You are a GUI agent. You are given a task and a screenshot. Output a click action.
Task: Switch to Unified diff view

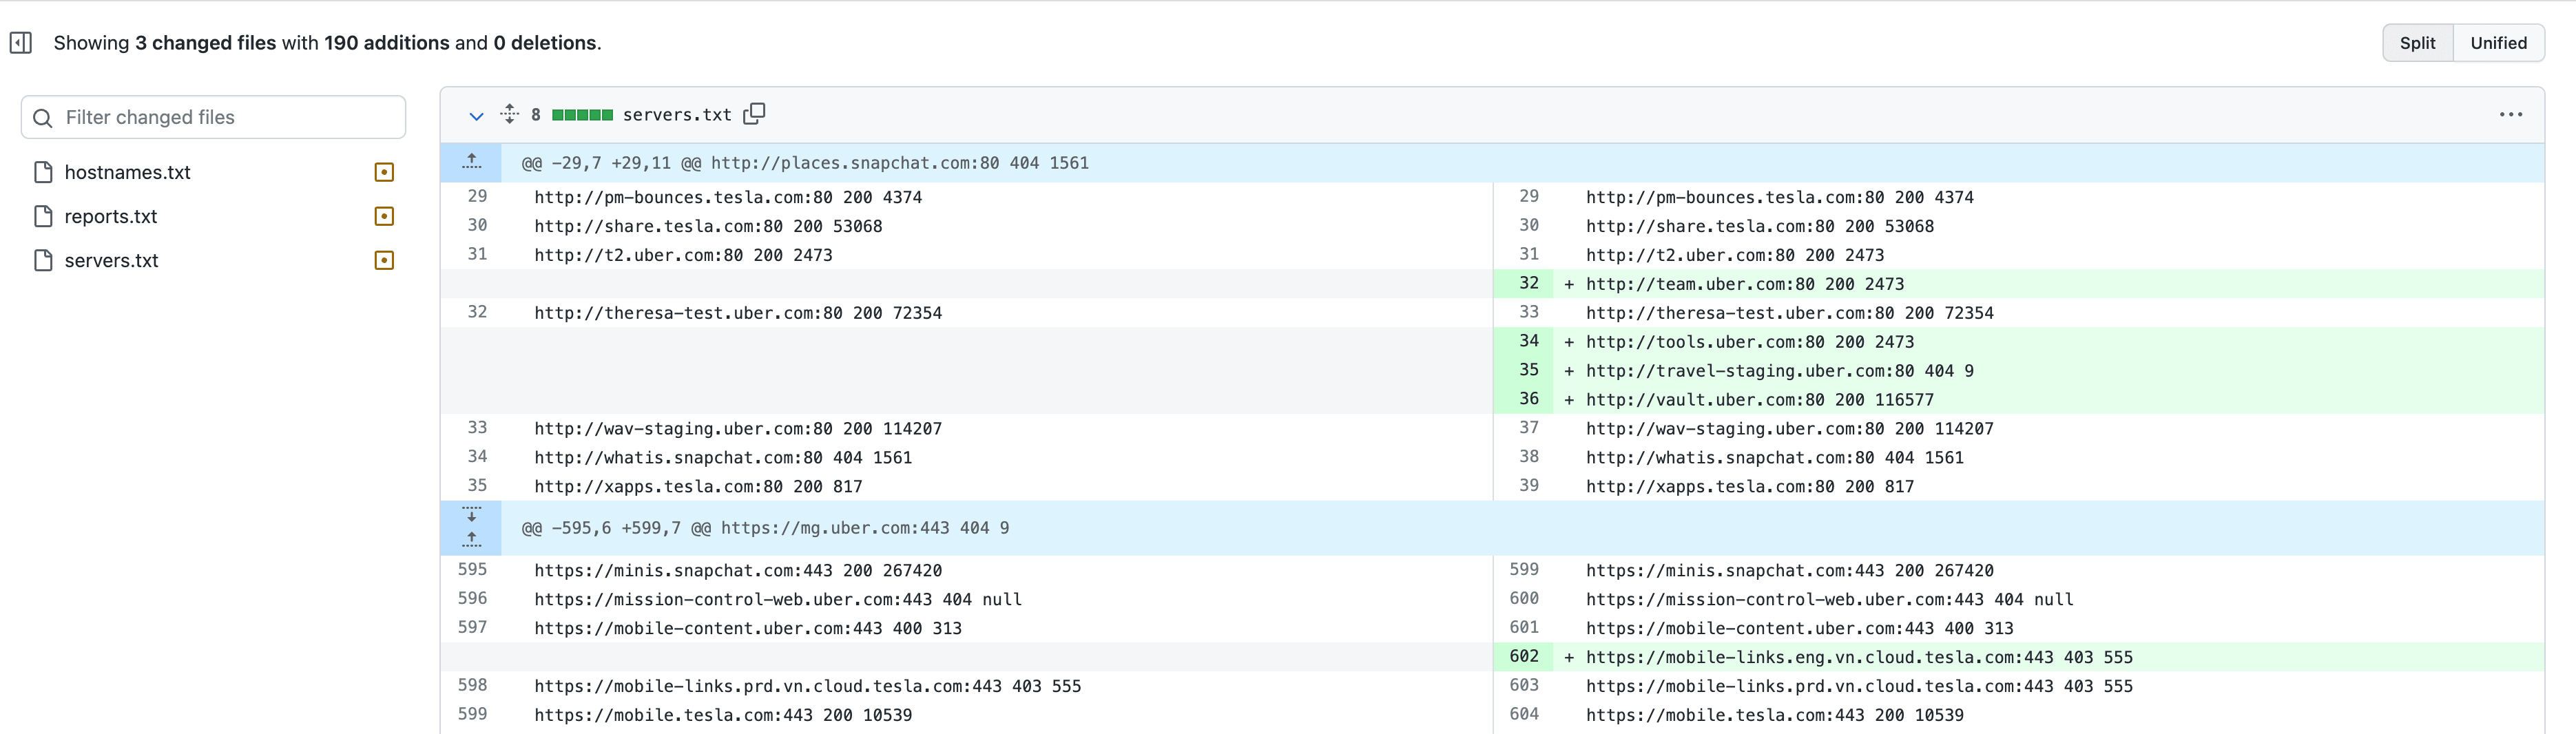[x=2498, y=43]
